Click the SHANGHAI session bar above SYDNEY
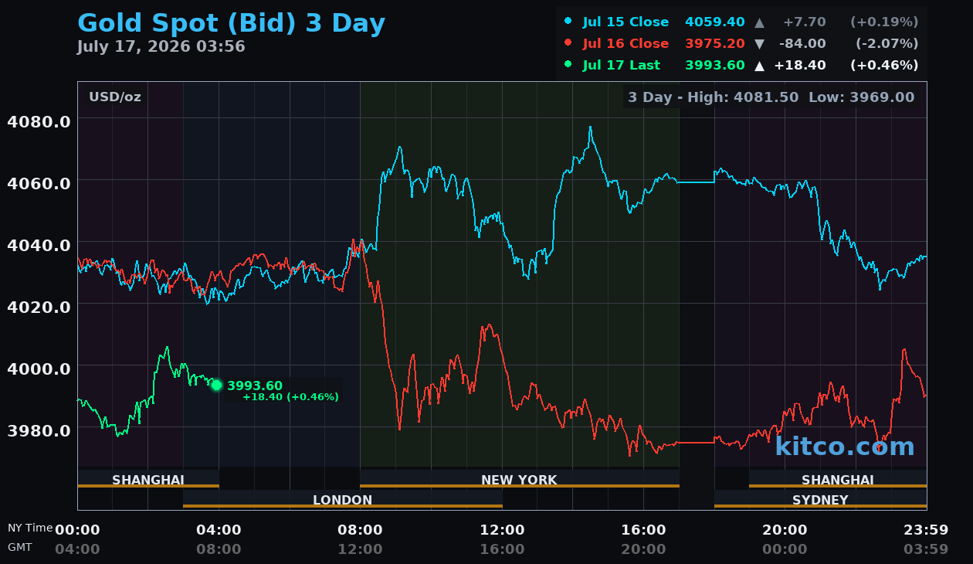 point(838,480)
